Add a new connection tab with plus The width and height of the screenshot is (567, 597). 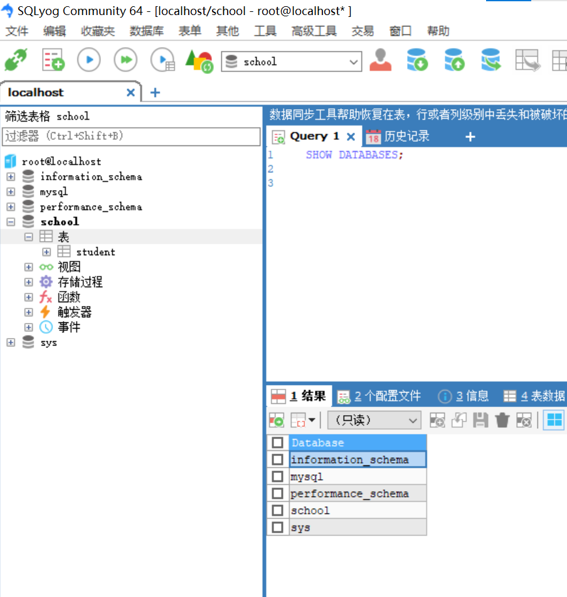pyautogui.click(x=155, y=92)
